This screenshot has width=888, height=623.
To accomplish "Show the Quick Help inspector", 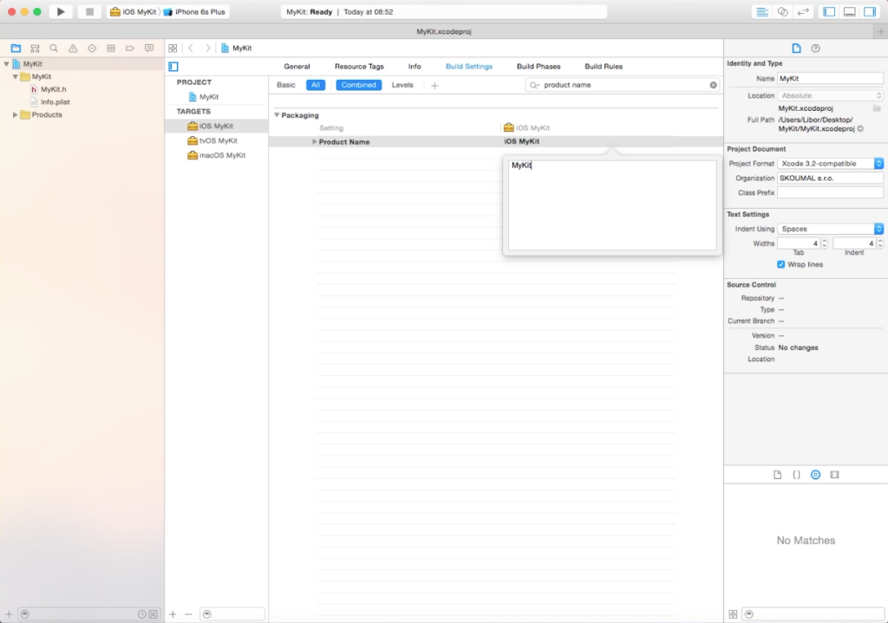I will 815,49.
